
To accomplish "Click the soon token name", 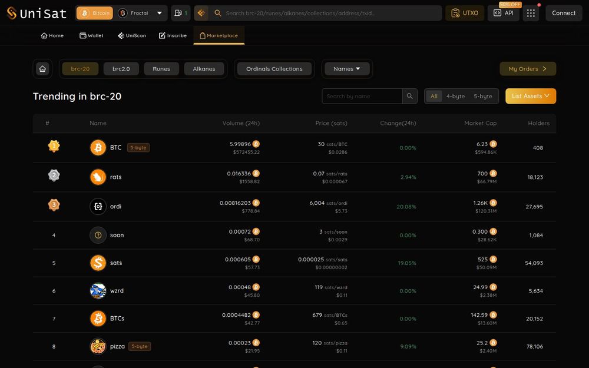I will click(117, 235).
